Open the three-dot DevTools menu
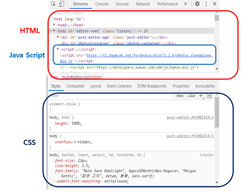 tap(206, 4)
